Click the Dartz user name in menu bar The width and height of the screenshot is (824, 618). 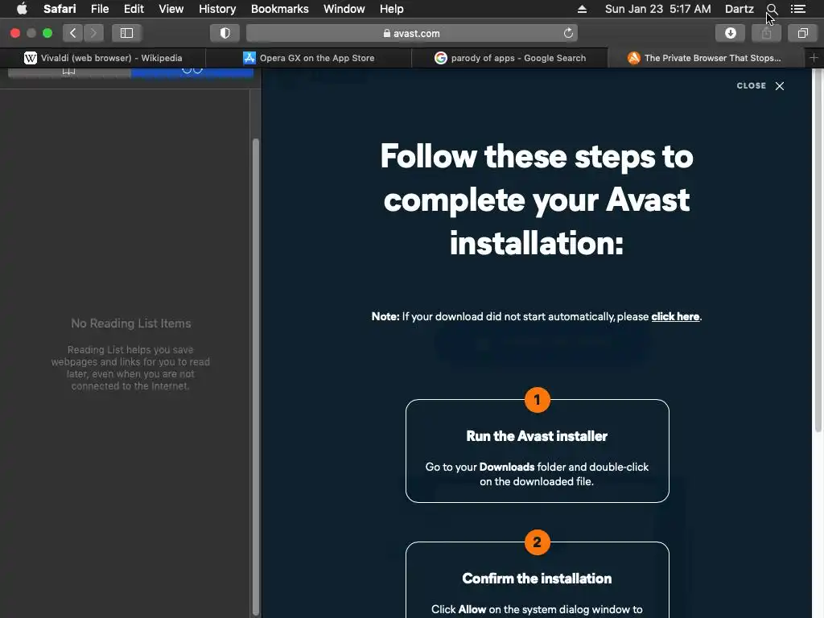[x=739, y=9]
